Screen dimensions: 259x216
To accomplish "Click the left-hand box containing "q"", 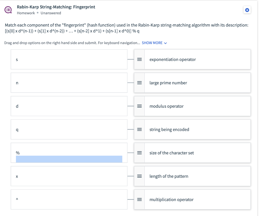I will tap(69, 129).
